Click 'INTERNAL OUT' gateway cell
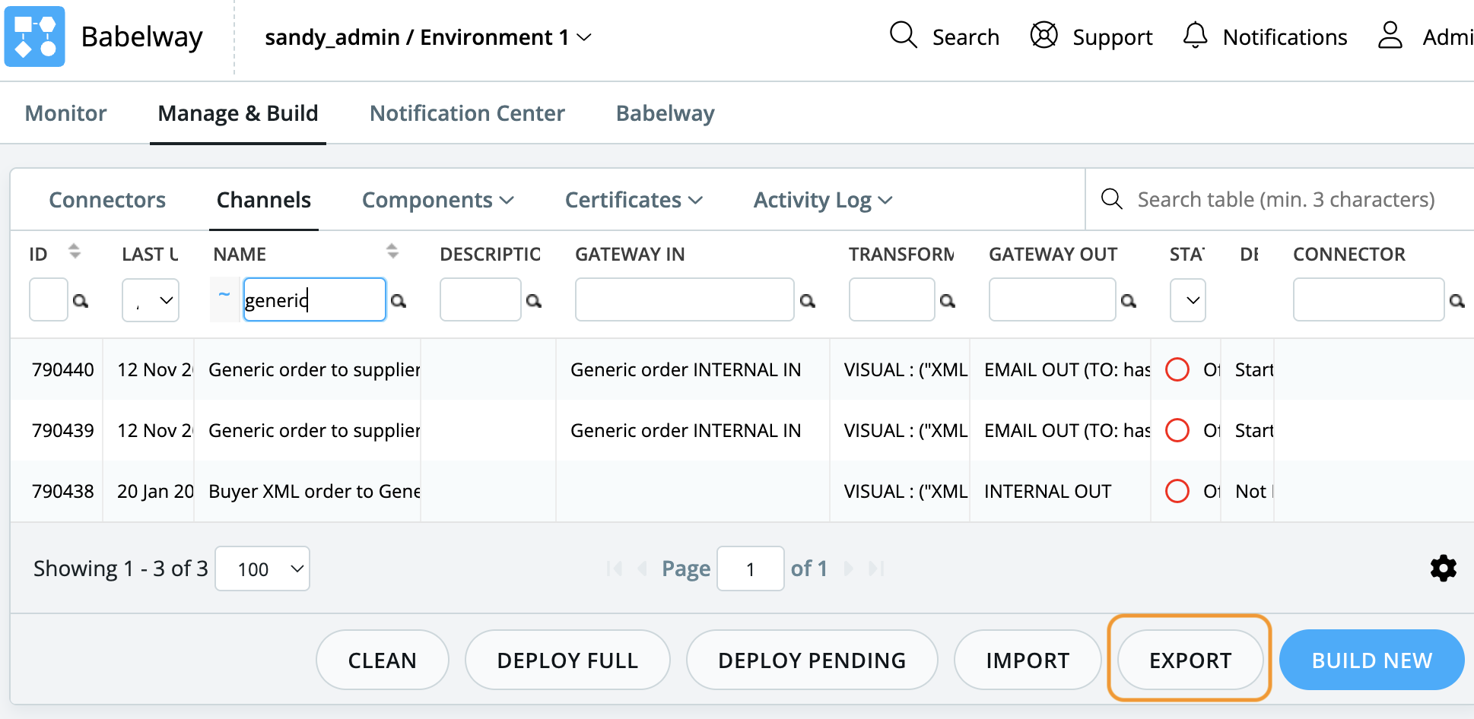 pyautogui.click(x=1047, y=491)
